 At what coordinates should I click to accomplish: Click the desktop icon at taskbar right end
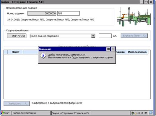tap(151, 113)
